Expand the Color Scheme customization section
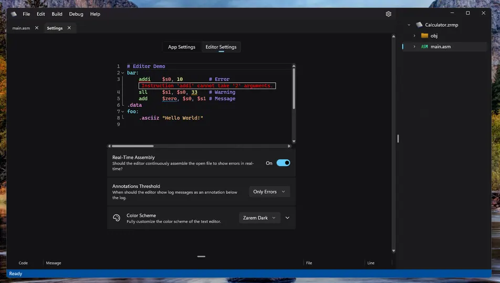Screen dimensions: 500x283 click(287, 217)
